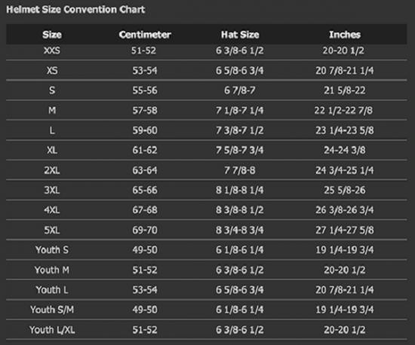This screenshot has height=345, width=415.
Task: Select the Size column header
Action: [52, 35]
